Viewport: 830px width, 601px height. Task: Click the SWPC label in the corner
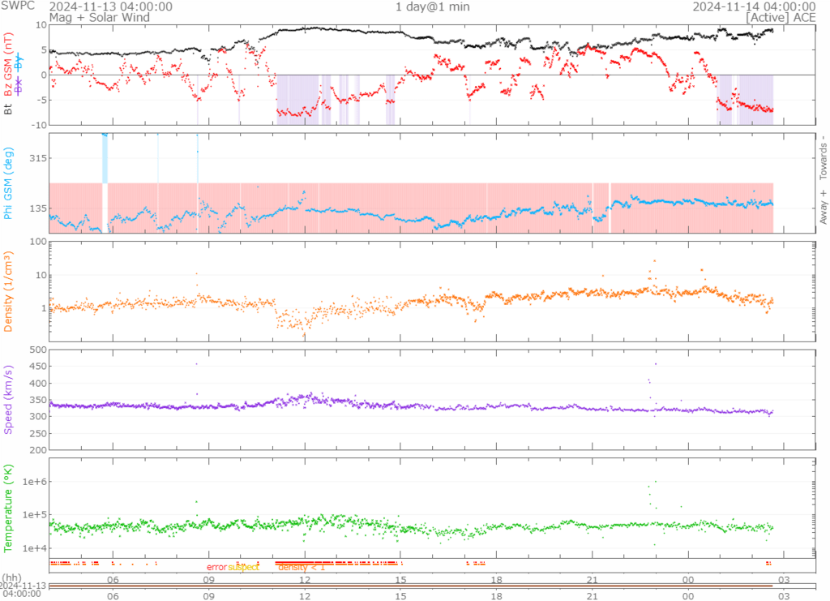coord(18,6)
